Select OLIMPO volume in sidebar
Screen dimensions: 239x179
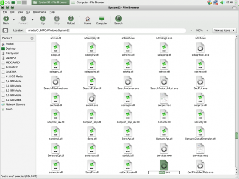click(x=11, y=58)
